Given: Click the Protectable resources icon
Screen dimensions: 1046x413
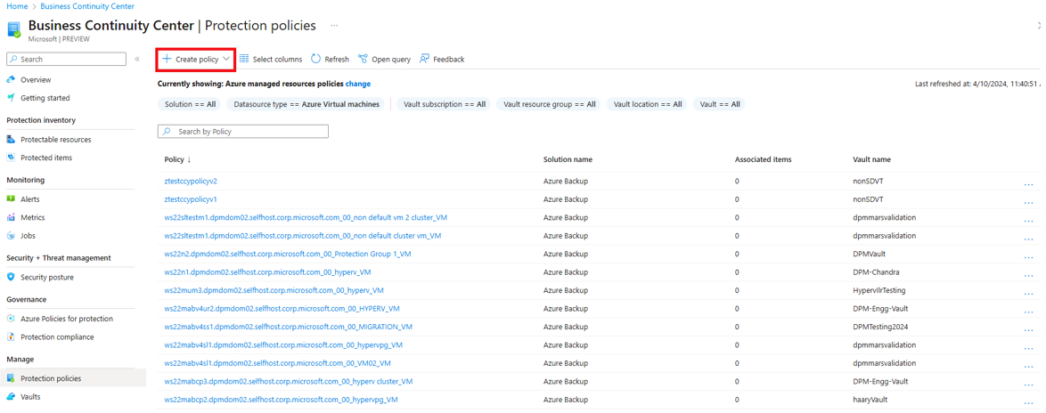Looking at the screenshot, I should [x=11, y=140].
